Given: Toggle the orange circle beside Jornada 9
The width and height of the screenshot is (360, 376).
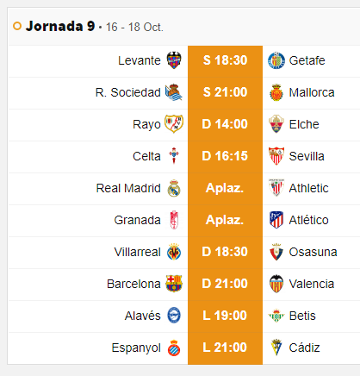Looking at the screenshot, I should click(x=17, y=26).
